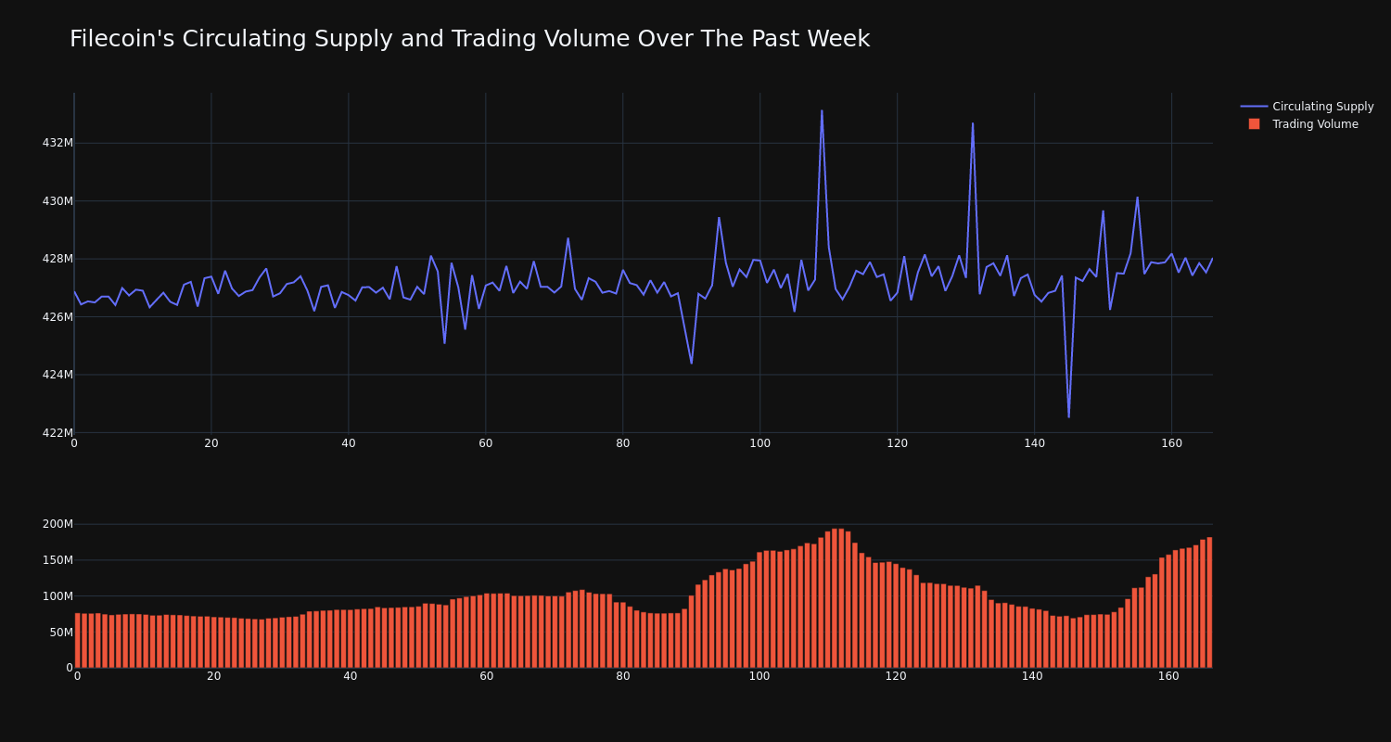Click the 120 tick on volume x-axis
1391x742 pixels.
coord(896,677)
